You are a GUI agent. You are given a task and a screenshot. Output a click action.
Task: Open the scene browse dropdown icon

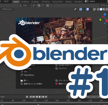87,1
